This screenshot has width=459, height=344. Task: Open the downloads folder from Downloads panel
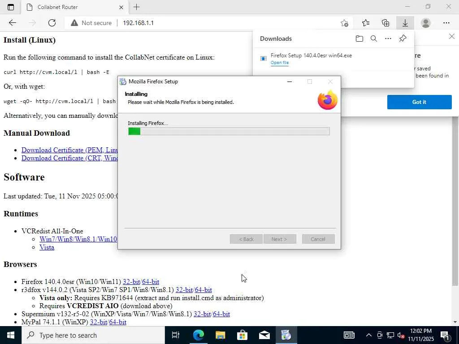coord(359,39)
